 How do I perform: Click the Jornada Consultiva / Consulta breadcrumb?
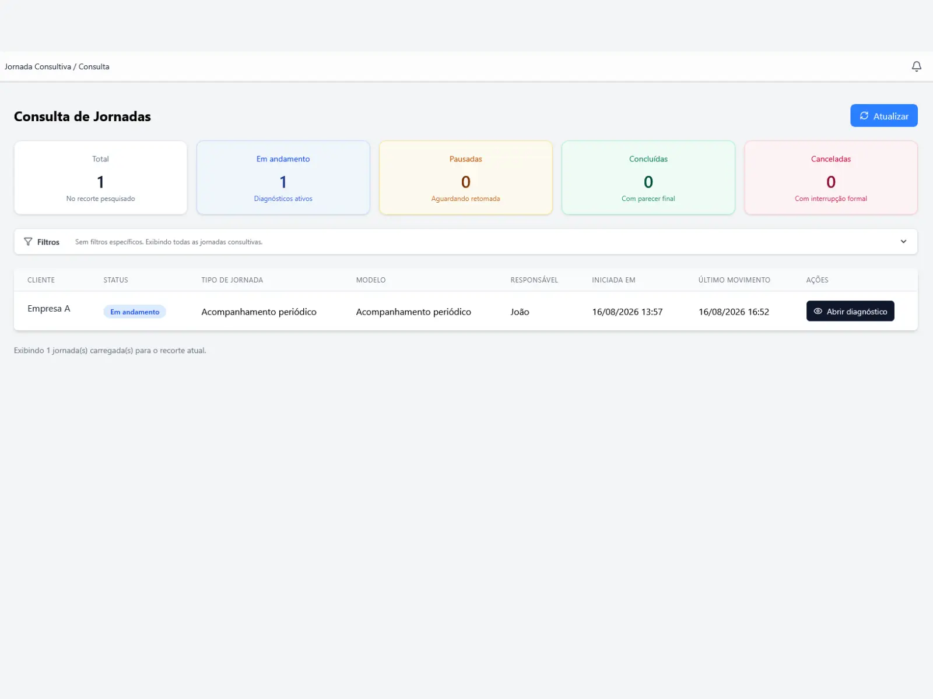57,66
